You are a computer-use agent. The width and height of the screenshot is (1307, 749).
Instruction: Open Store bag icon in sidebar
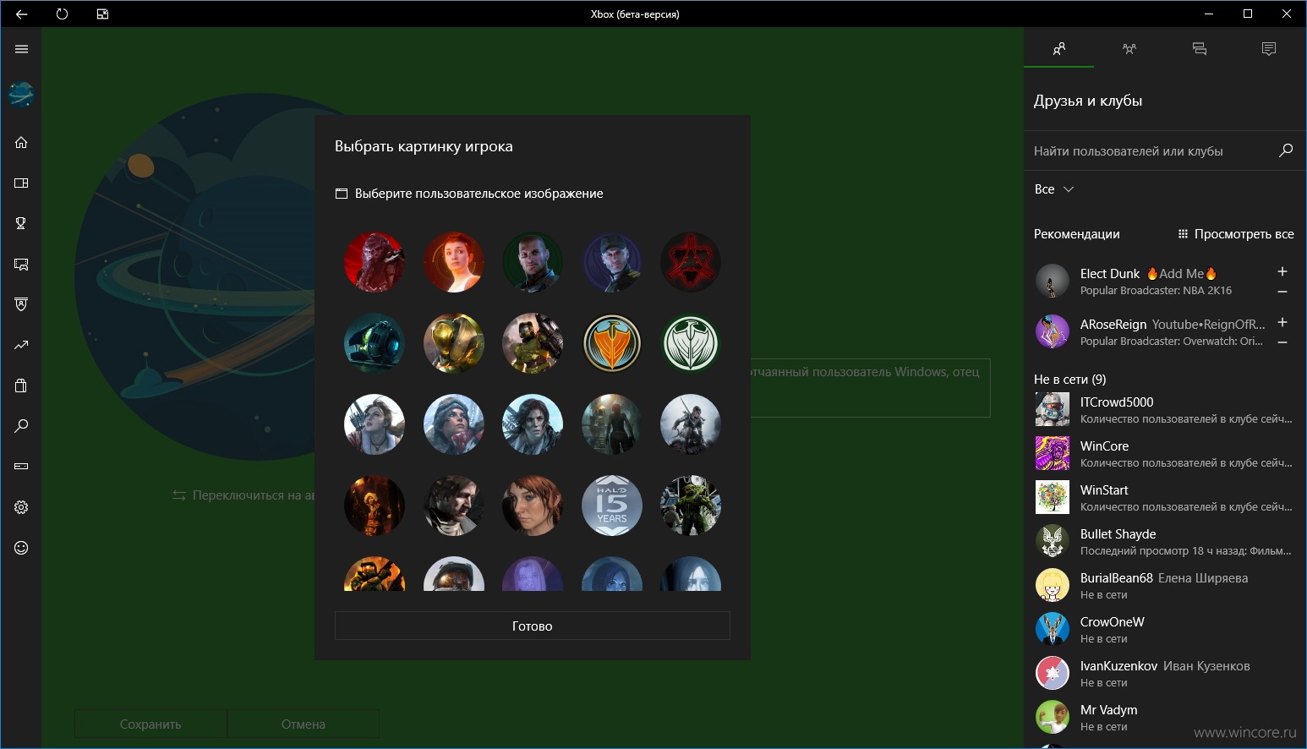(21, 385)
